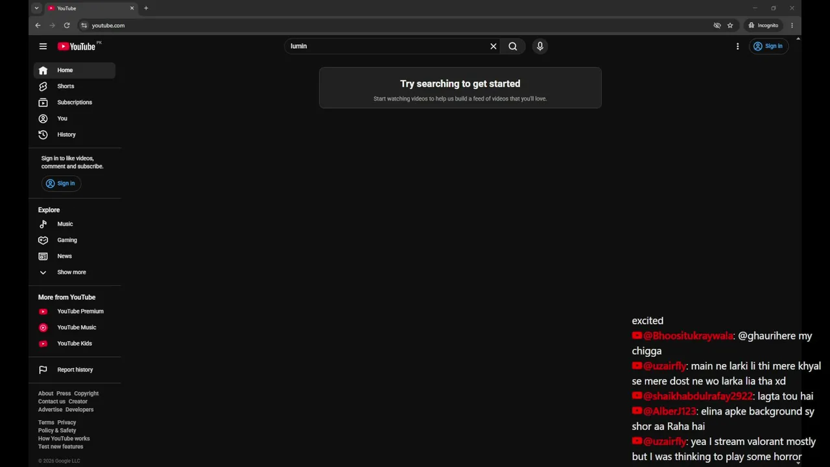Image resolution: width=830 pixels, height=467 pixels.
Task: Open YouTube Music
Action: pyautogui.click(x=75, y=328)
